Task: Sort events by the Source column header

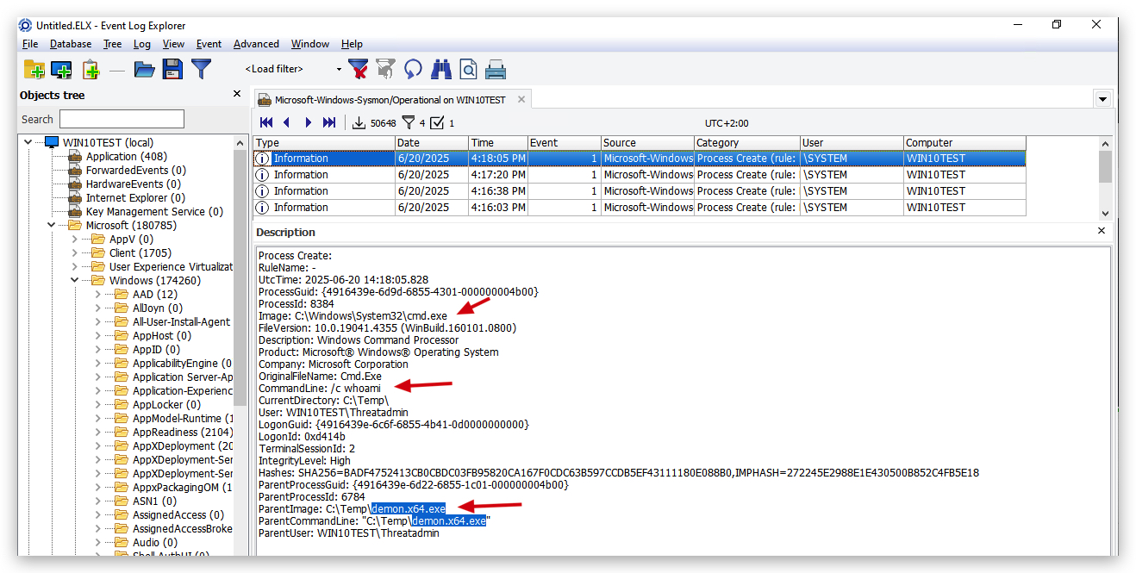Action: [x=647, y=142]
